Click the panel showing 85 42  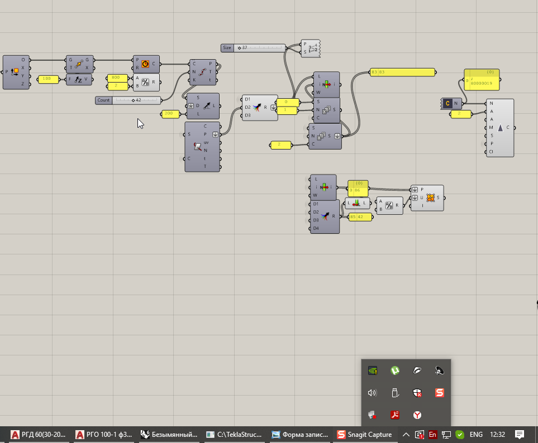(x=360, y=217)
